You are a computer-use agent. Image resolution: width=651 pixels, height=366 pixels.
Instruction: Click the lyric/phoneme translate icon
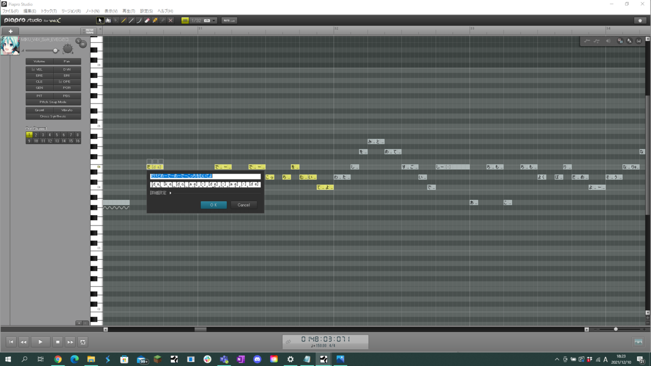(629, 41)
